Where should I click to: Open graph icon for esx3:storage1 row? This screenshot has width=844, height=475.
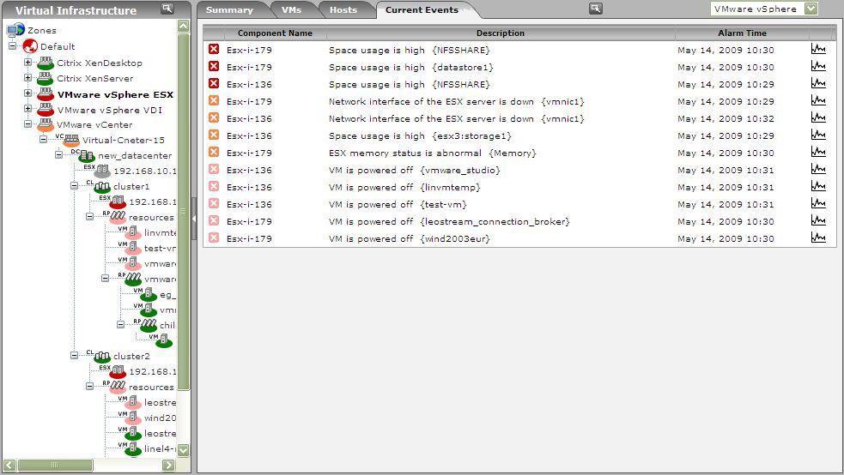(818, 135)
